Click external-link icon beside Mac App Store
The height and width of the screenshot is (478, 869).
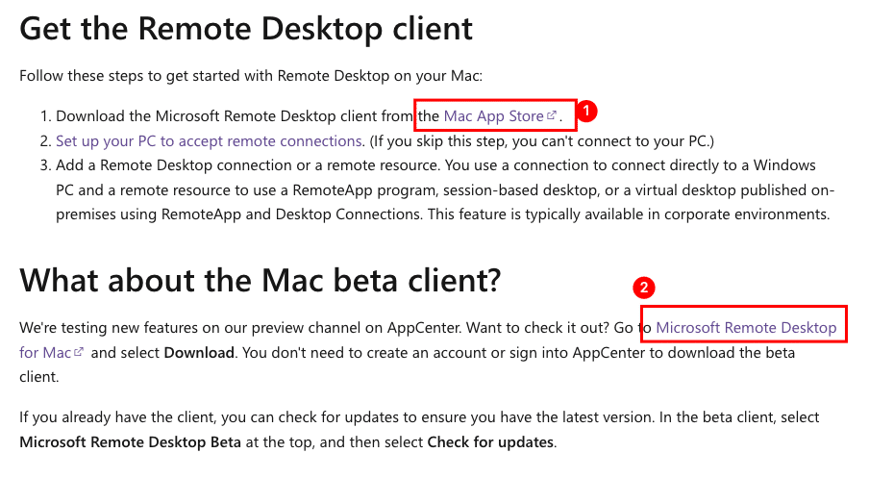pyautogui.click(x=552, y=115)
